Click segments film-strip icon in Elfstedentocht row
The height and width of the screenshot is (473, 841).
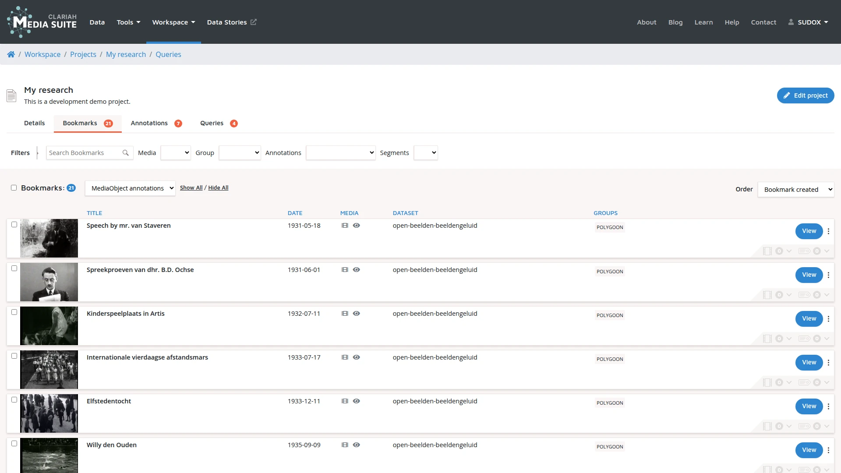(x=767, y=426)
